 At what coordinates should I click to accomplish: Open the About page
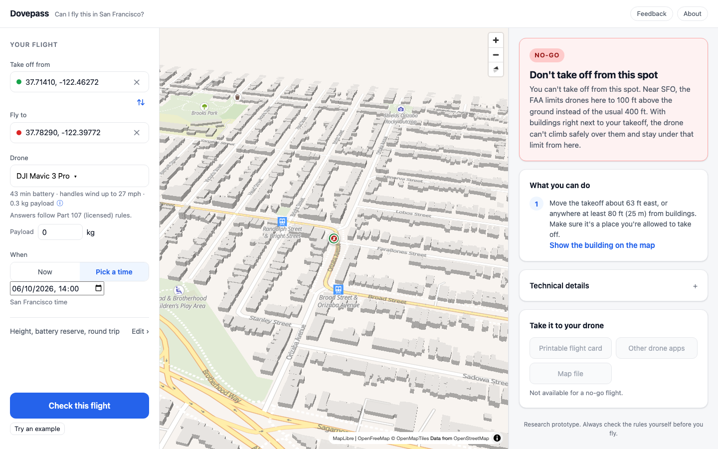[693, 14]
